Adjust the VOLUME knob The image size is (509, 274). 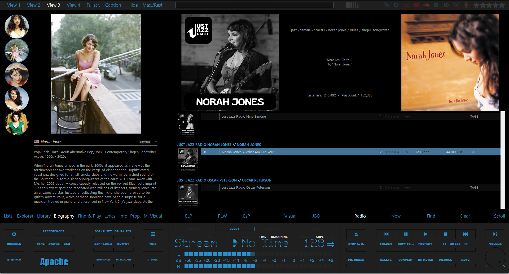495,257
